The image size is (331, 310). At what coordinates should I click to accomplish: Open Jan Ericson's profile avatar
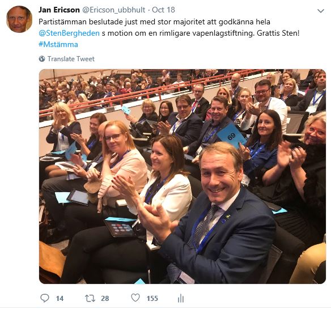(x=19, y=19)
